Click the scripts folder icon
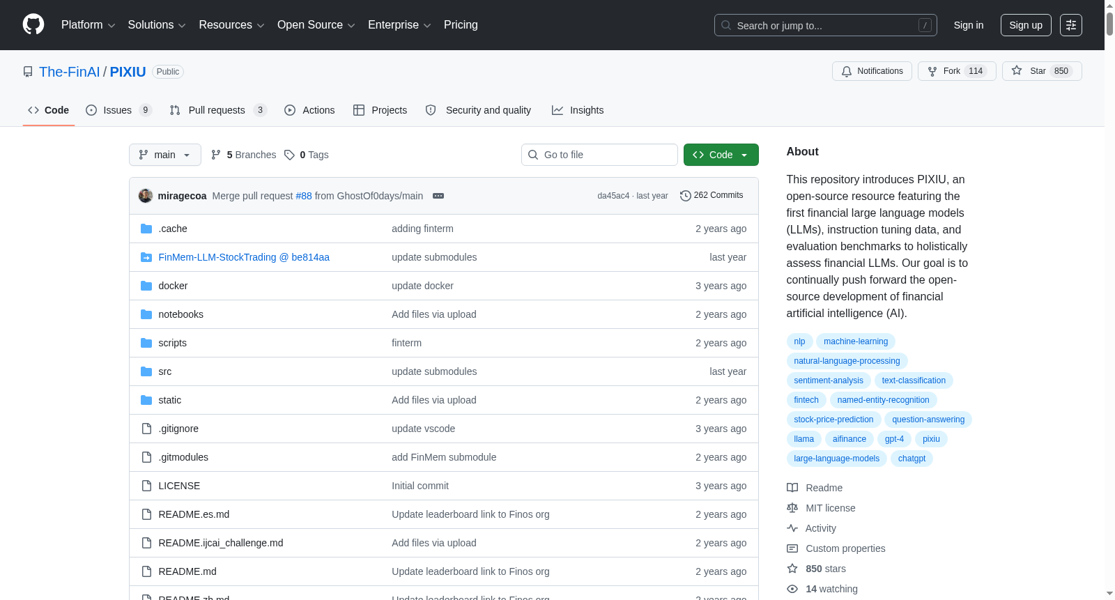The width and height of the screenshot is (1115, 600). [146, 343]
